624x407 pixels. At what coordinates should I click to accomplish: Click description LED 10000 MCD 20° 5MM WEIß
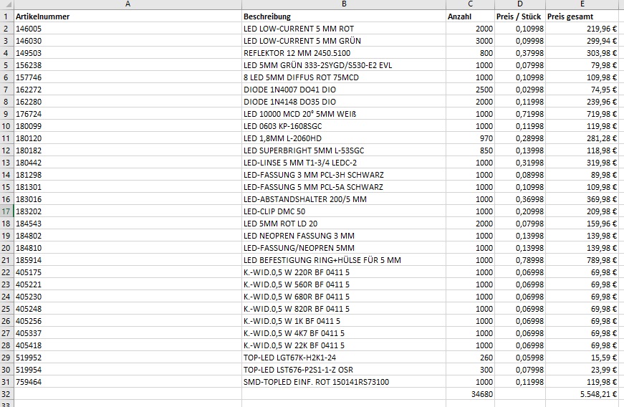(x=344, y=114)
